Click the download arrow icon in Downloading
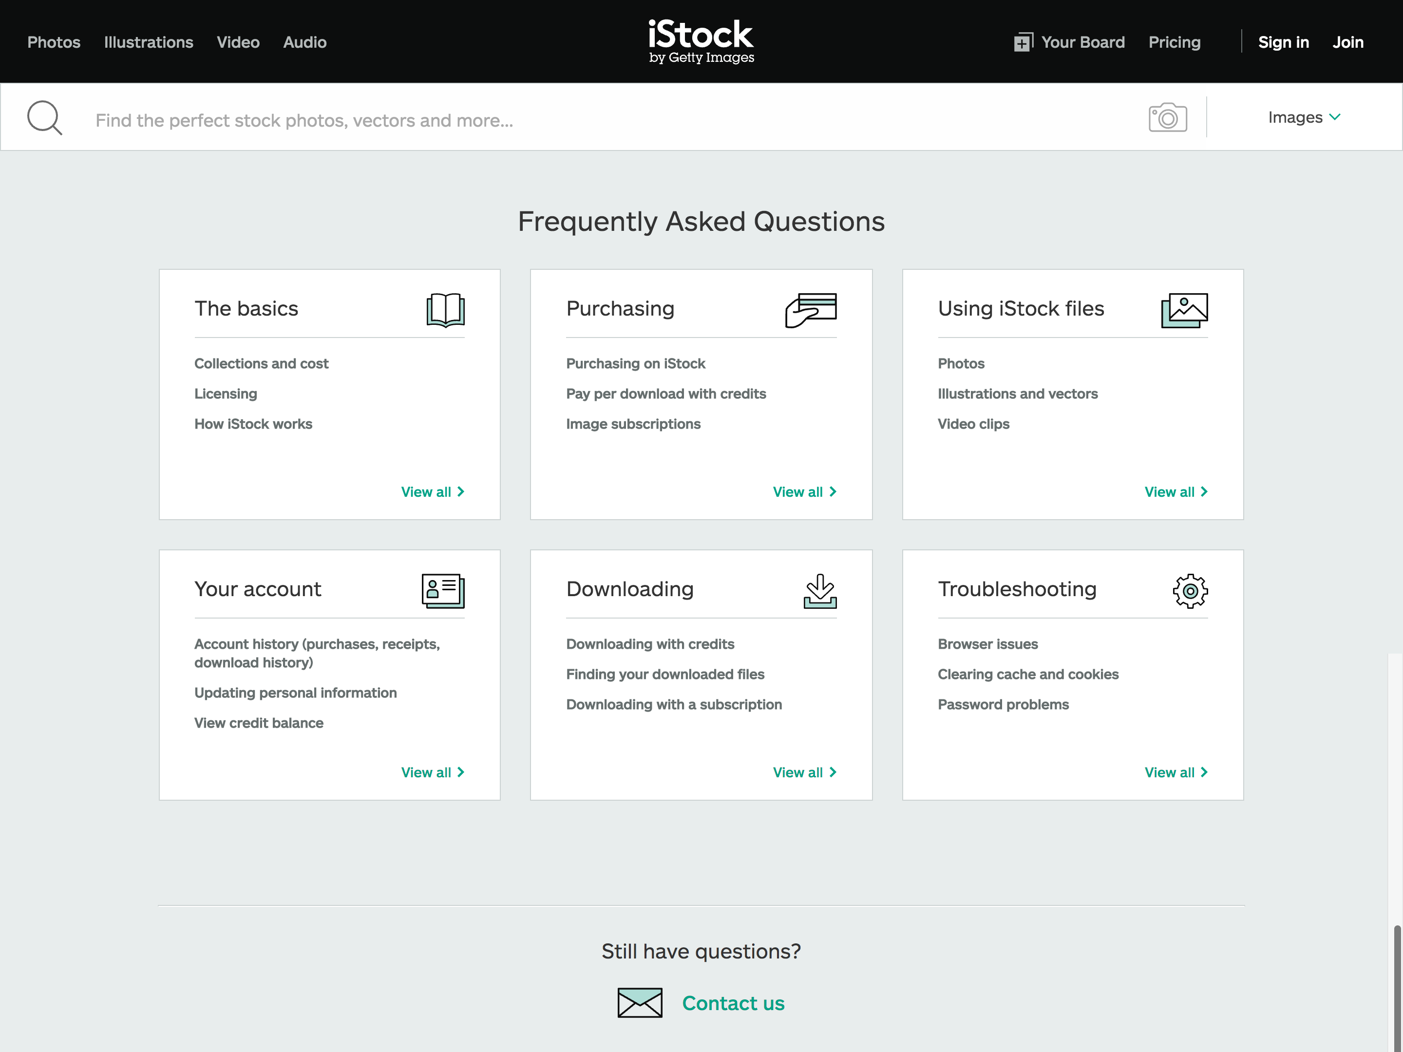 coord(820,591)
